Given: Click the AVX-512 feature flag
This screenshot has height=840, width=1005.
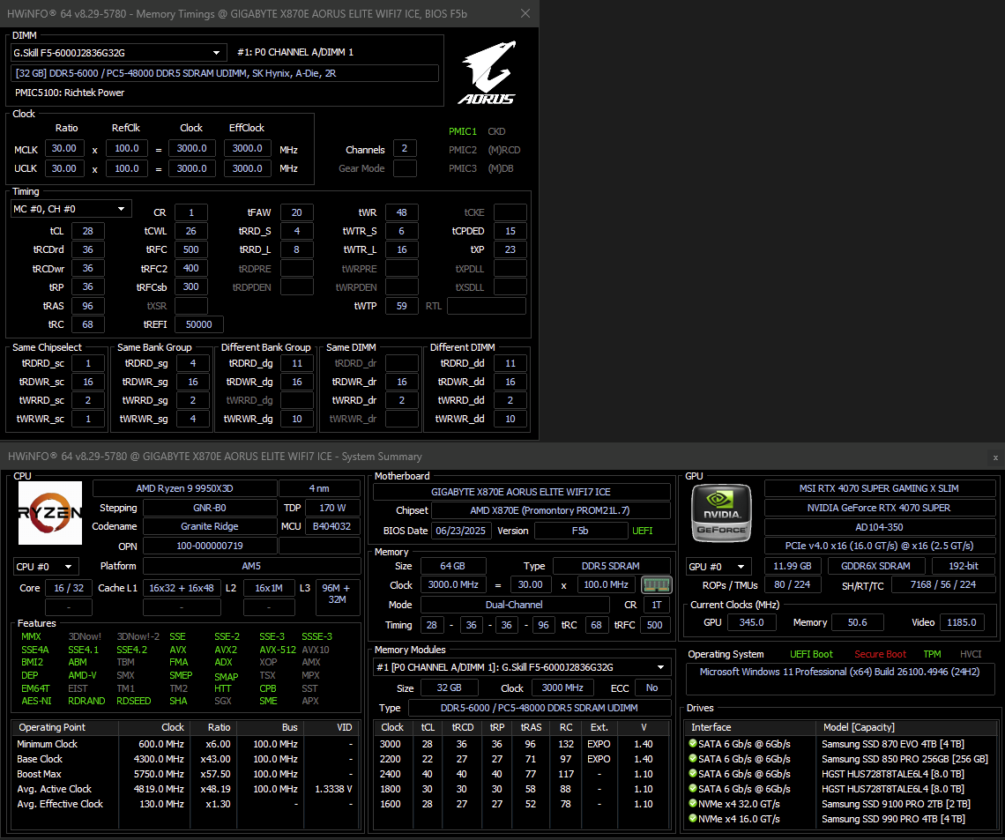Looking at the screenshot, I should click(x=278, y=650).
